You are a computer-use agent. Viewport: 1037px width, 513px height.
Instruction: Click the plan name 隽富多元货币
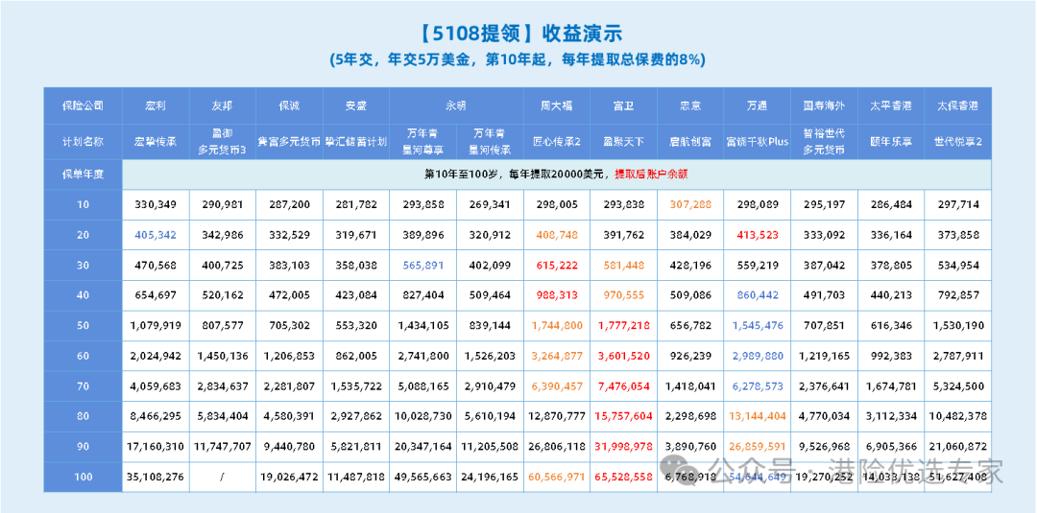(x=289, y=142)
